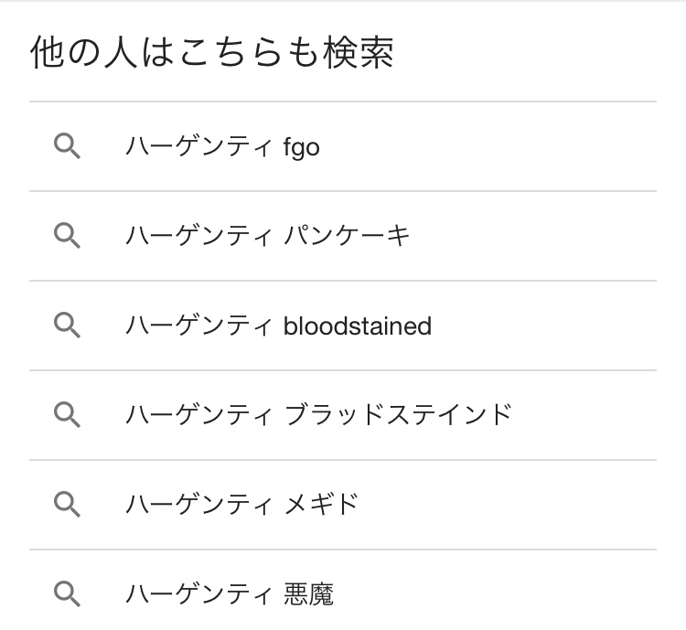Go to the ハーゲンティ 悪魔 suggestion
Image resolution: width=686 pixels, height=630 pixels.
(x=230, y=593)
